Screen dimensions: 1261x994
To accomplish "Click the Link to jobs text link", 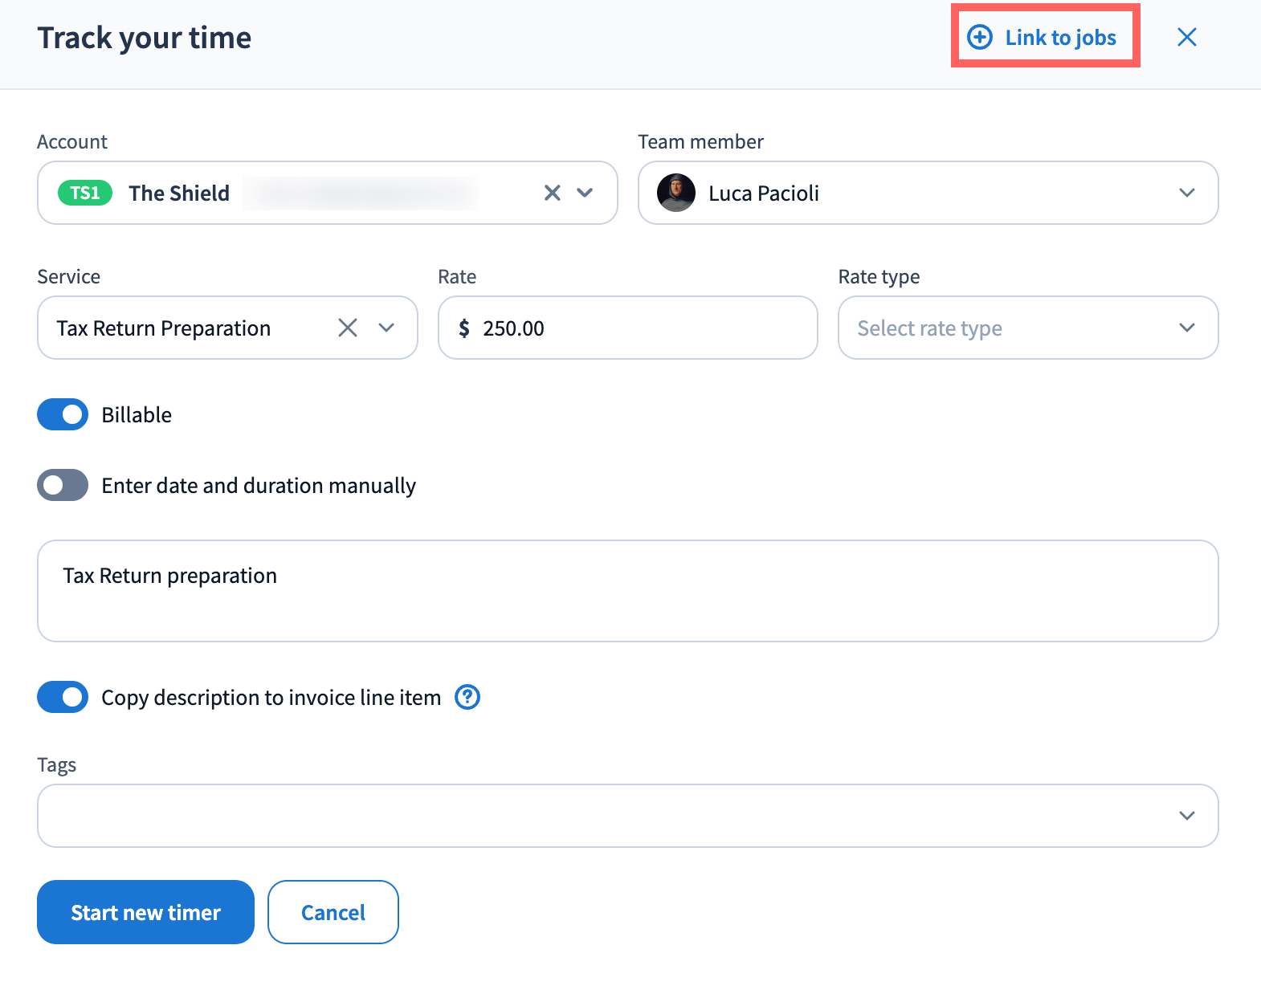I will 1060,38.
